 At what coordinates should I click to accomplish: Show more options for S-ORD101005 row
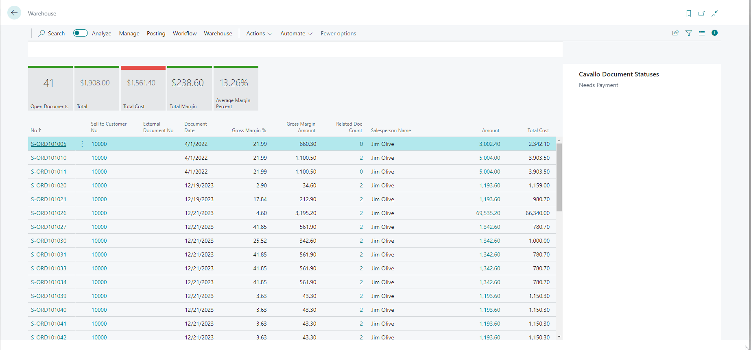coord(82,144)
